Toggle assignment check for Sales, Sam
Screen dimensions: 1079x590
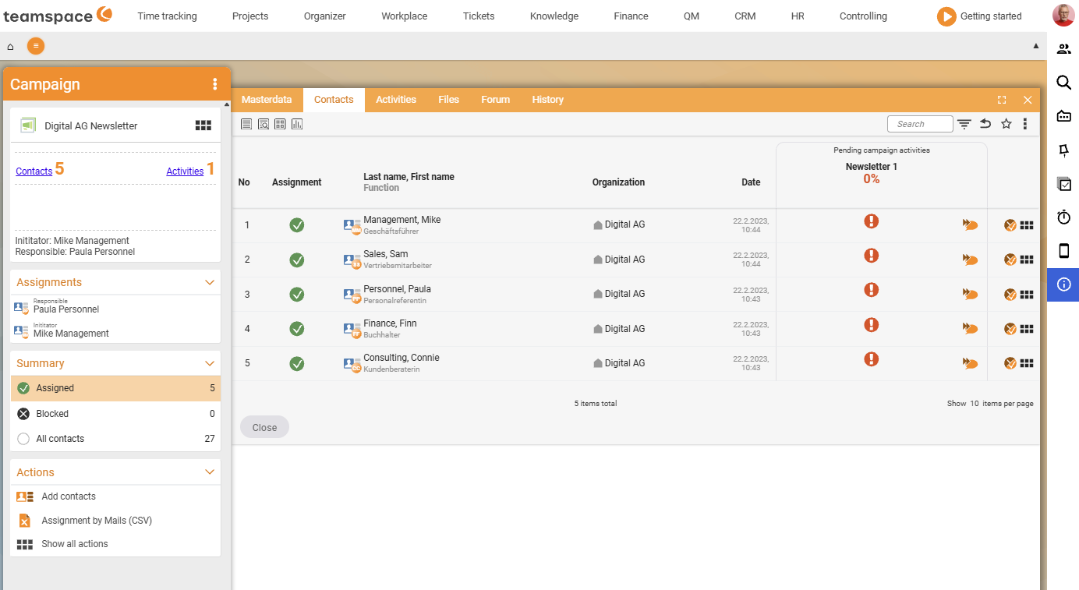(x=297, y=260)
